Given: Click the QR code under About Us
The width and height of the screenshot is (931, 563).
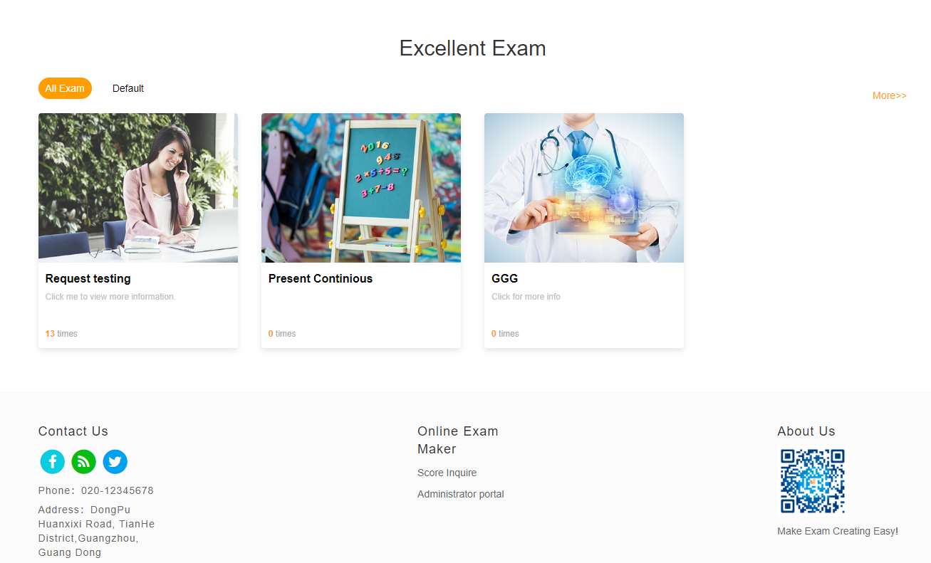Looking at the screenshot, I should [813, 481].
